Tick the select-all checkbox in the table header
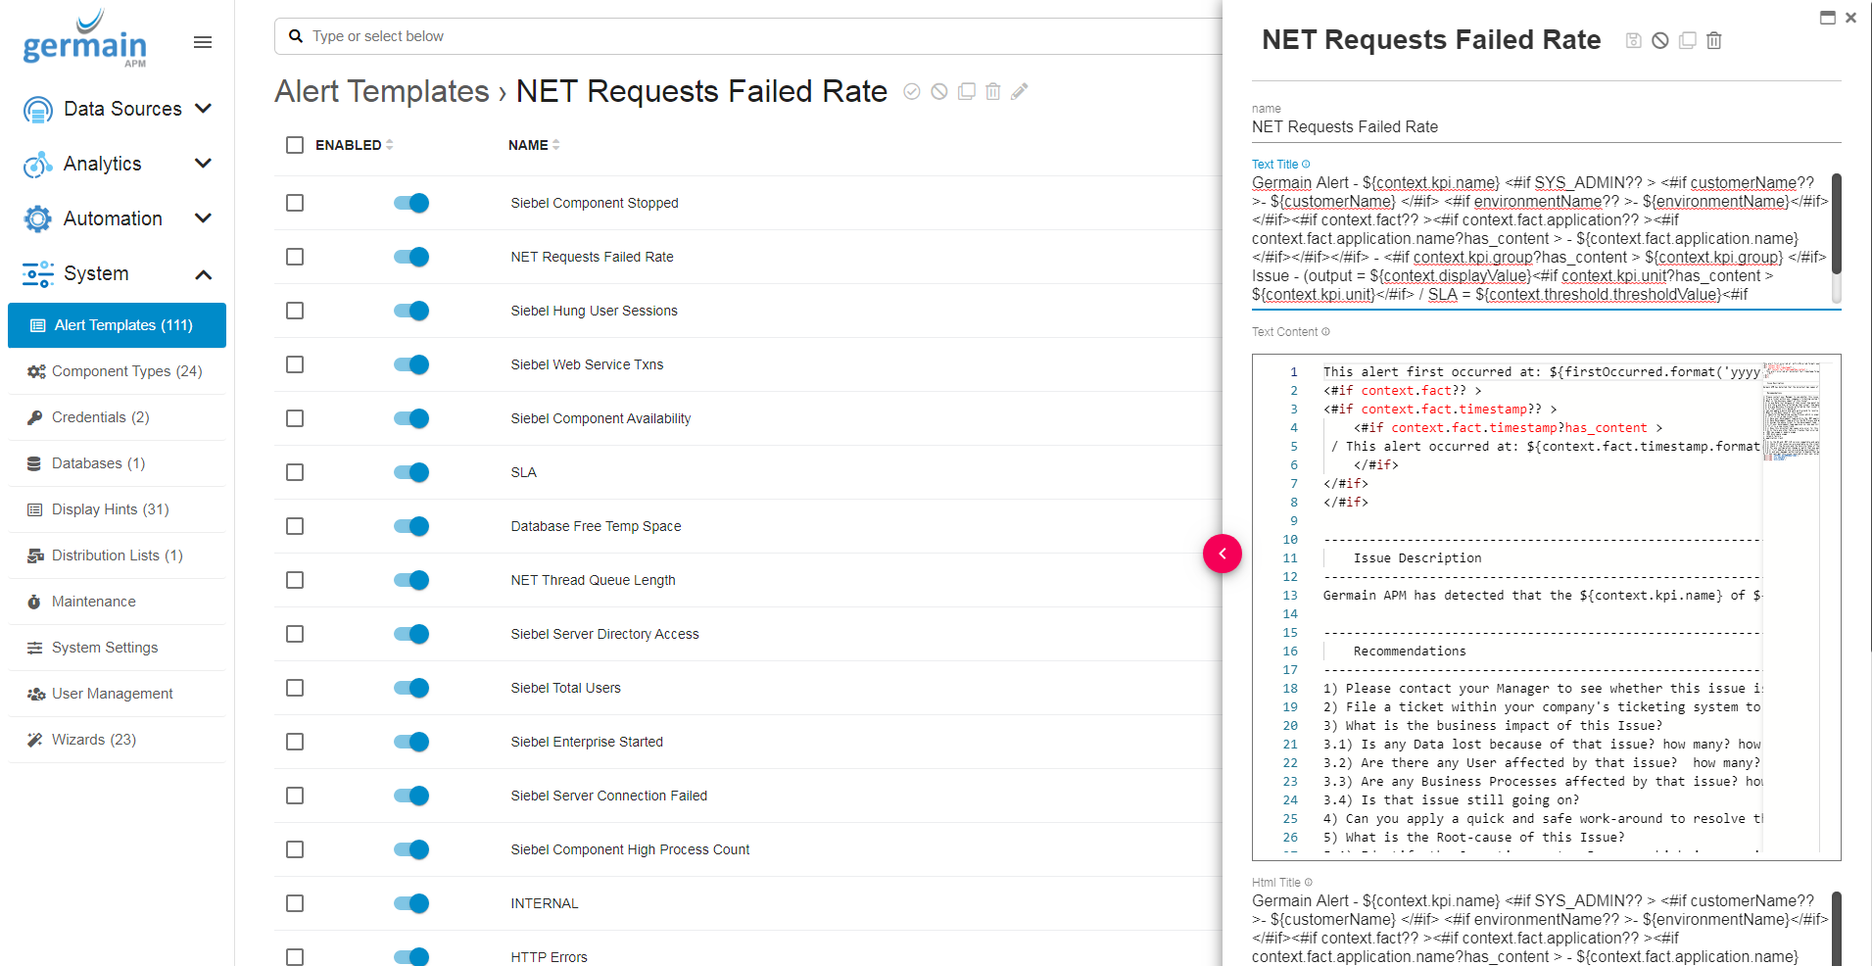Image resolution: width=1872 pixels, height=966 pixels. tap(295, 145)
